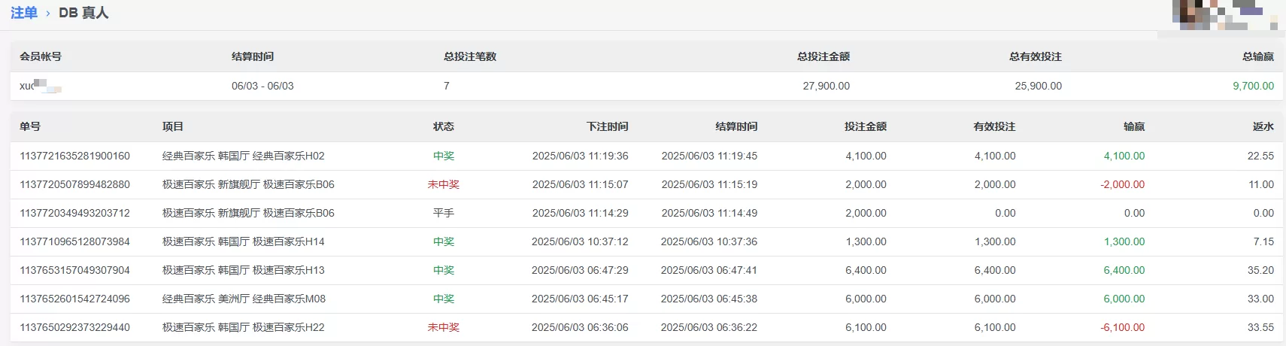Click the 投注金额 column header
Screen dimensions: 1286x346
866,126
